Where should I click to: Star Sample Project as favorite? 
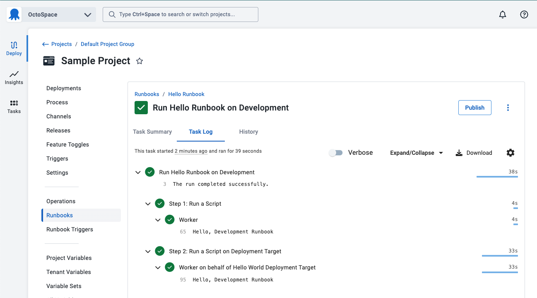point(140,61)
